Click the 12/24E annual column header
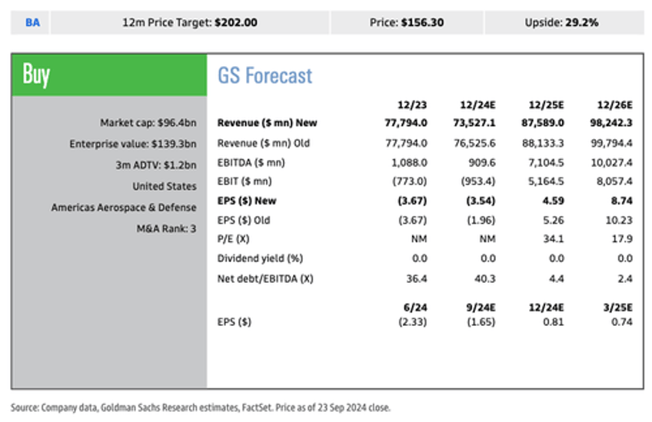This screenshot has height=422, width=652. [477, 105]
